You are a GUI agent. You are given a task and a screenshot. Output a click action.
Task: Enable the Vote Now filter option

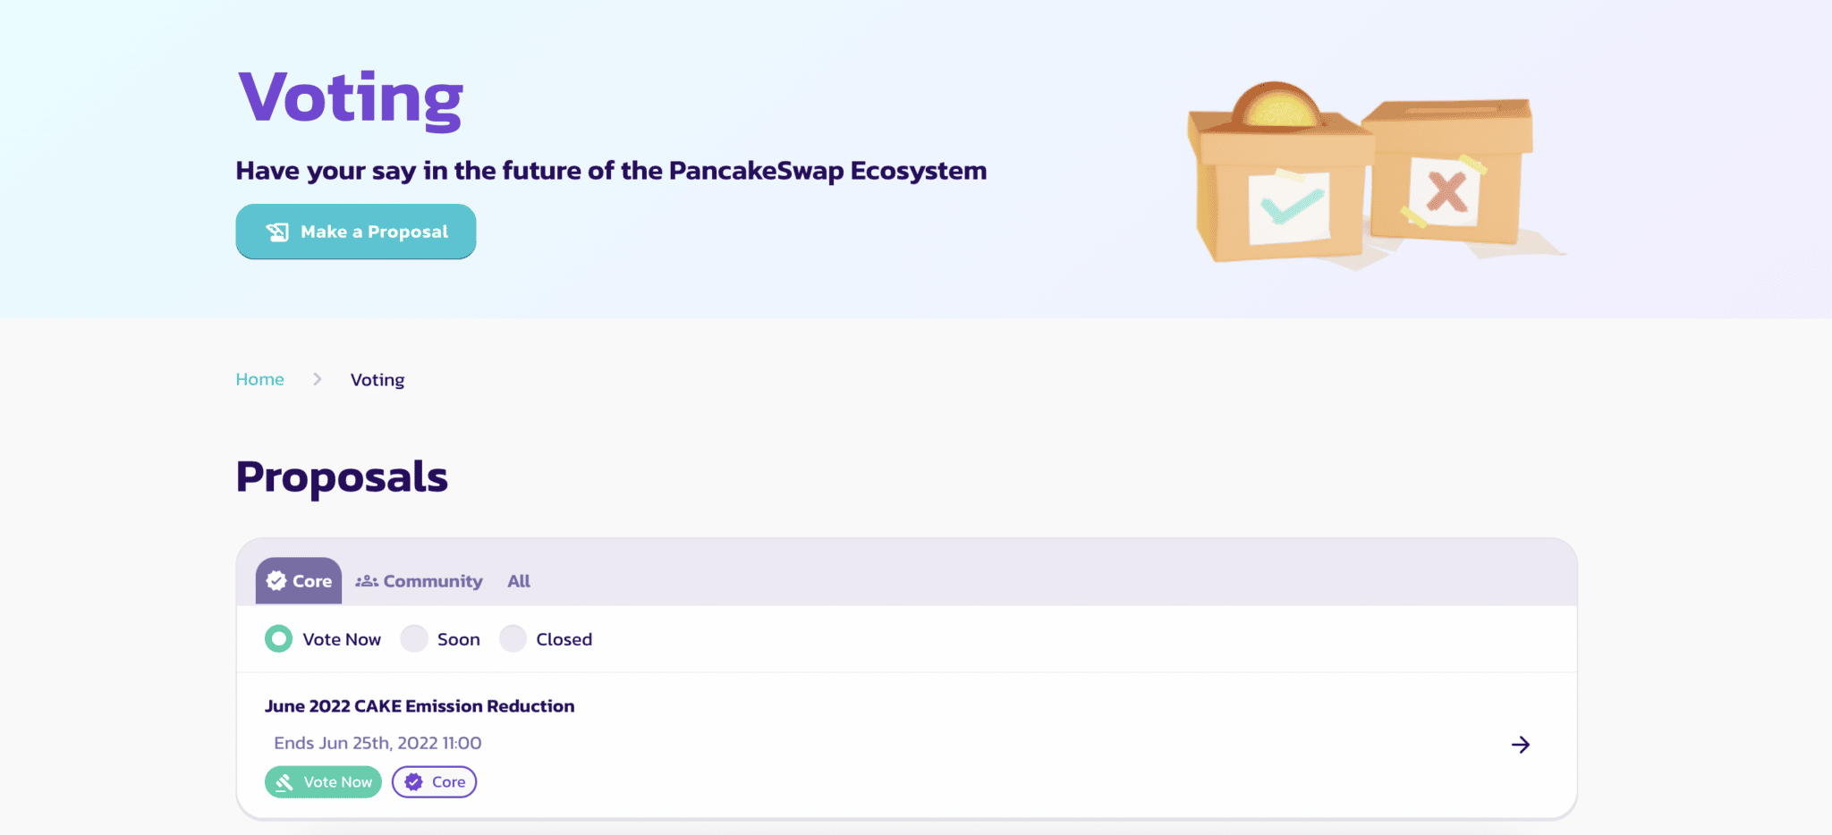[x=278, y=638]
